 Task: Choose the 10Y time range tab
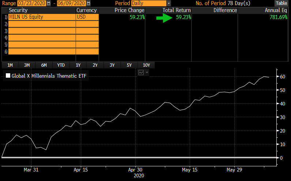click(146, 65)
